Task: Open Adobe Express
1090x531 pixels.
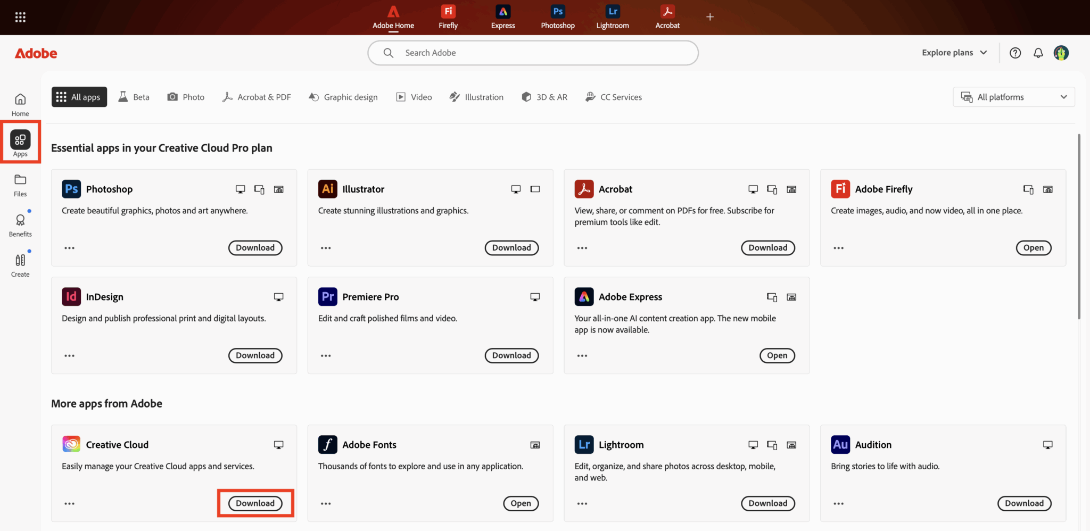Action: [777, 355]
